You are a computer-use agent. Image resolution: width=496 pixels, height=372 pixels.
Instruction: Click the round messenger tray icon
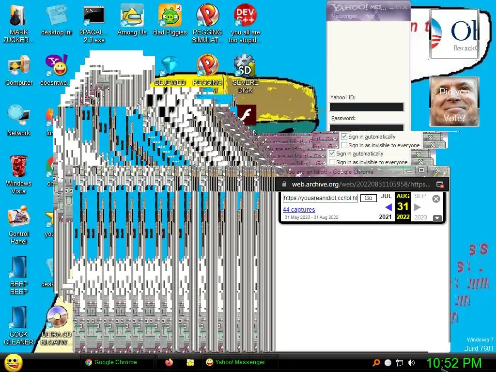point(388,363)
